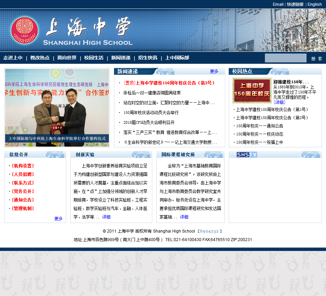Open news 150周年校庆活动动员大会举行

tap(151, 113)
